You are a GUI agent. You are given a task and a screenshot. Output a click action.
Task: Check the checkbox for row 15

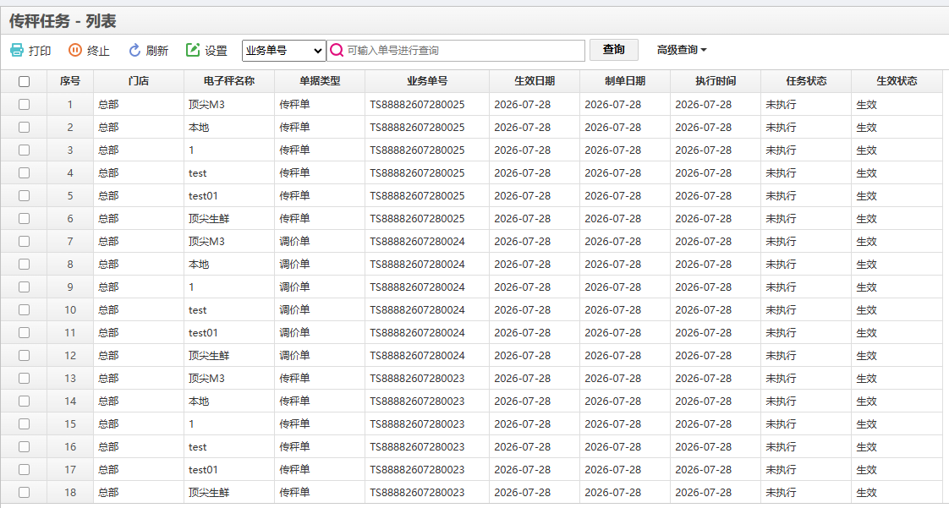click(24, 424)
